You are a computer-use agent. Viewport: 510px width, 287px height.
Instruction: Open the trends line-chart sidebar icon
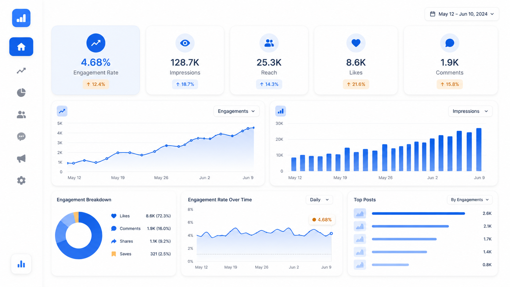pos(21,71)
